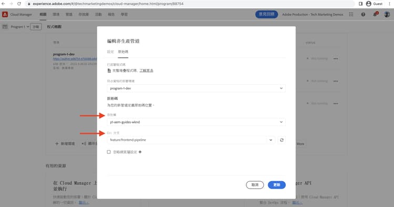
Task: Open the program-1-dev author URL link
Action: pos(75,59)
